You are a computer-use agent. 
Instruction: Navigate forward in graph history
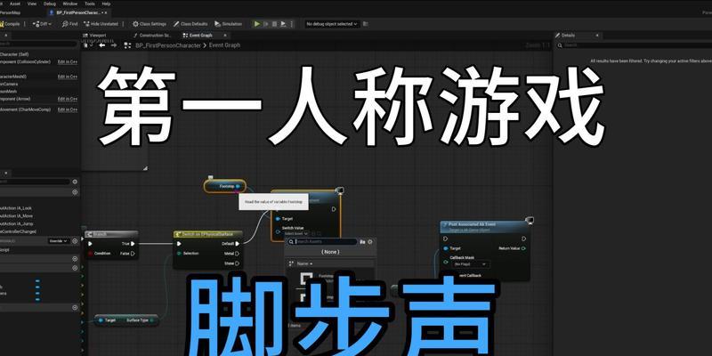coord(114,45)
